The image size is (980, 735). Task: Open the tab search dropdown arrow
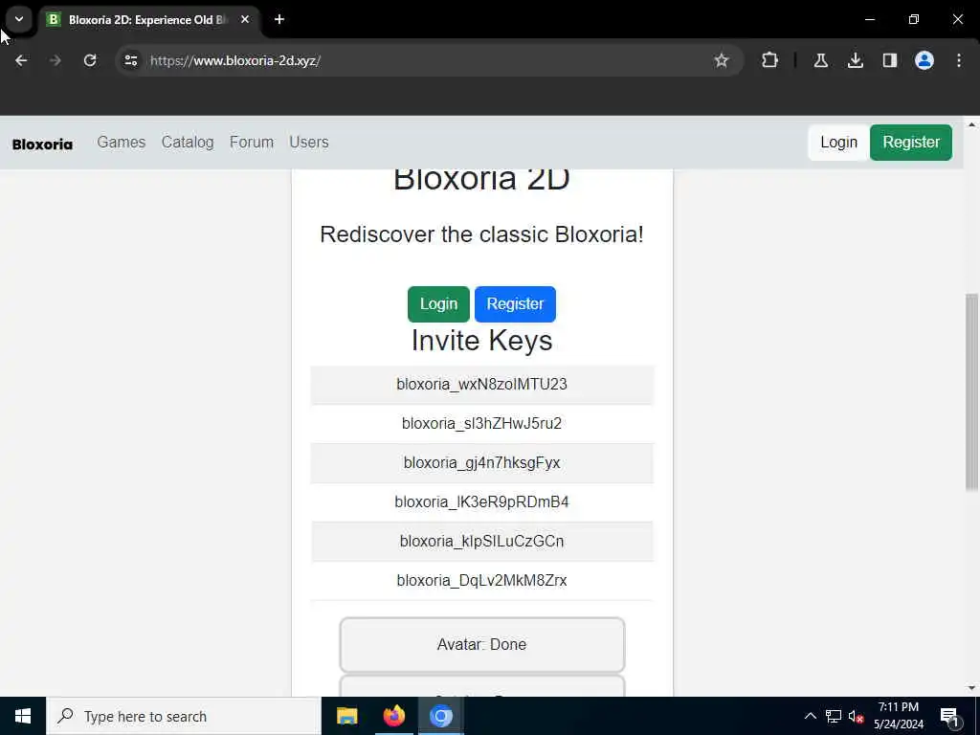pyautogui.click(x=19, y=19)
